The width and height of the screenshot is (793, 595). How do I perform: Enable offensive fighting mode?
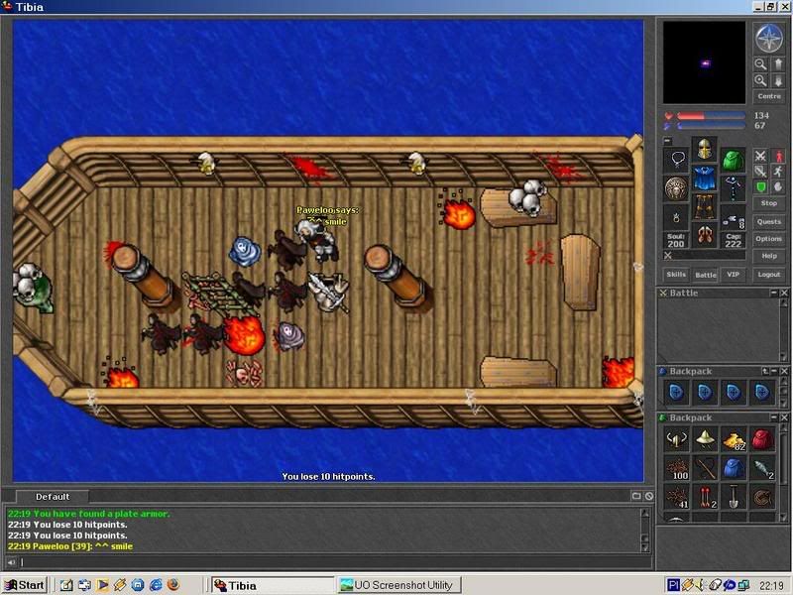(760, 157)
